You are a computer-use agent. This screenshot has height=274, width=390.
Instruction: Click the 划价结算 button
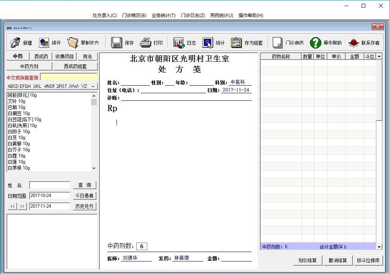click(308, 260)
